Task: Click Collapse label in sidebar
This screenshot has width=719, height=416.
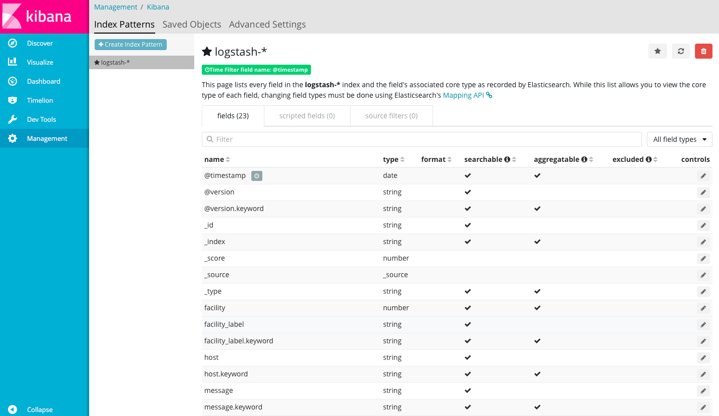Action: tap(40, 409)
